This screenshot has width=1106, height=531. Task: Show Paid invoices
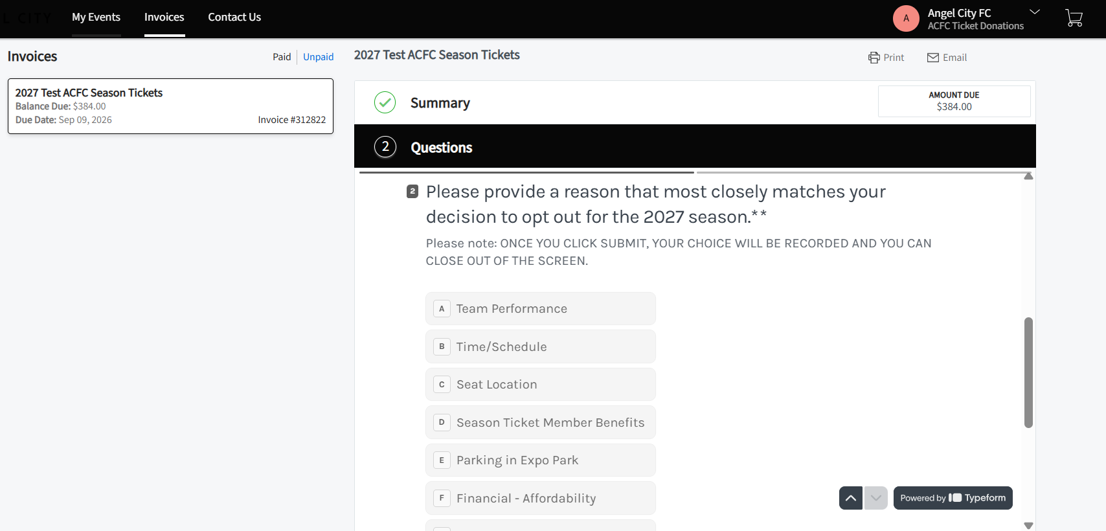282,57
